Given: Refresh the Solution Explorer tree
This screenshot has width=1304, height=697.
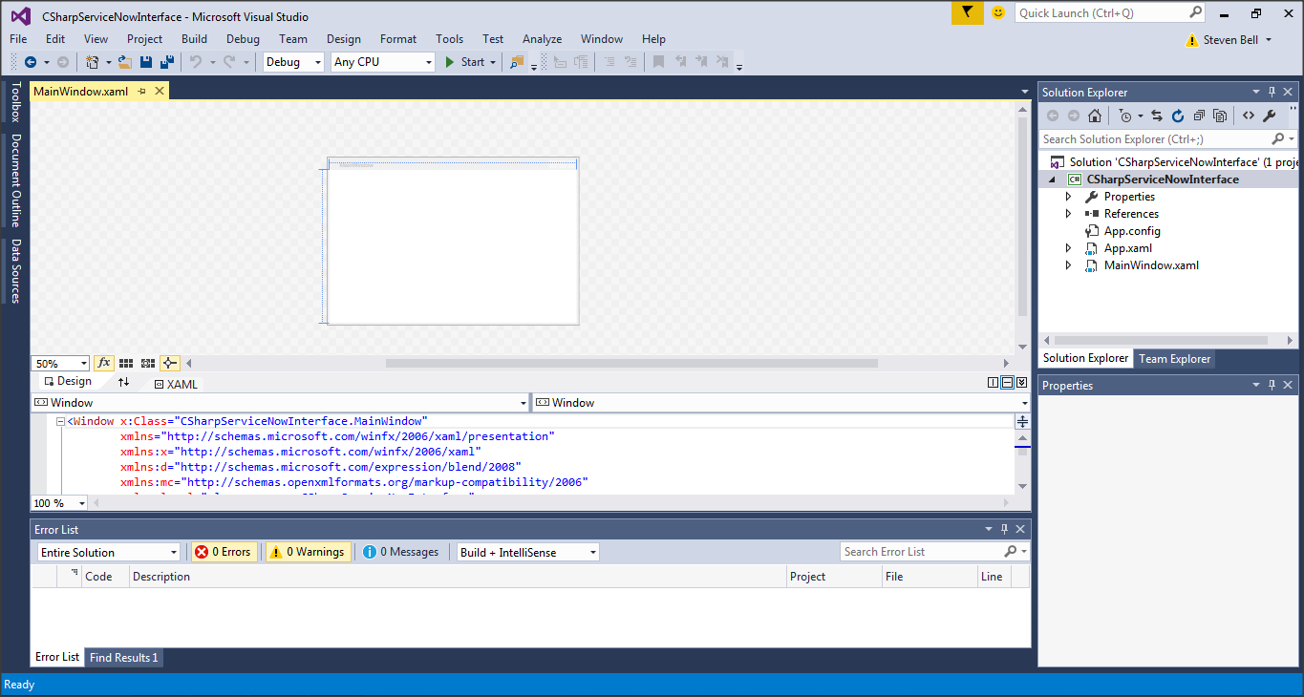Looking at the screenshot, I should pos(1178,116).
